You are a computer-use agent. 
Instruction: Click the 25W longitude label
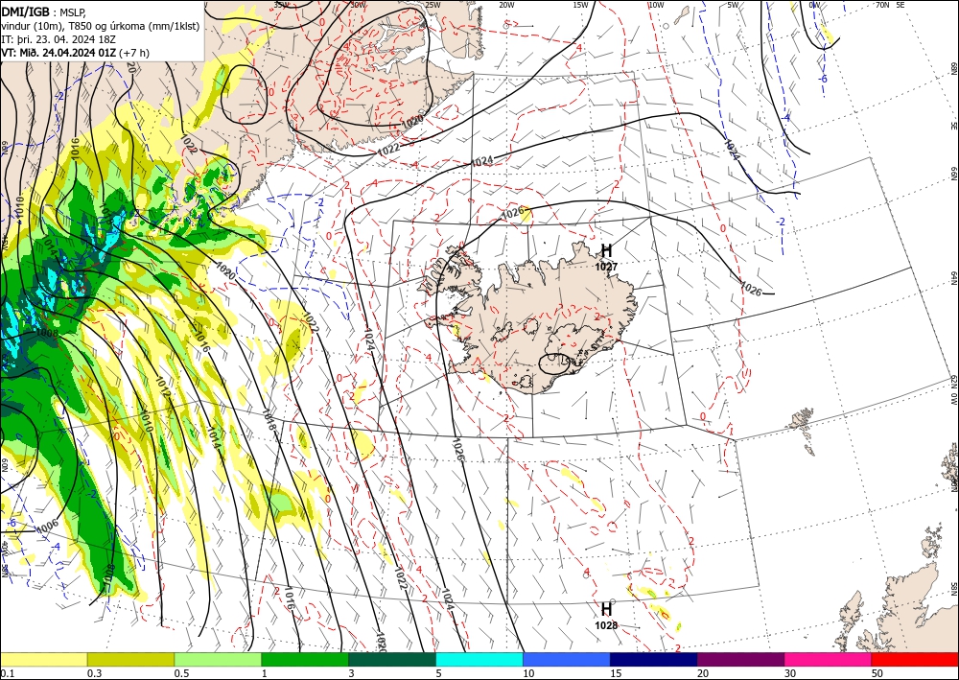pyautogui.click(x=433, y=5)
